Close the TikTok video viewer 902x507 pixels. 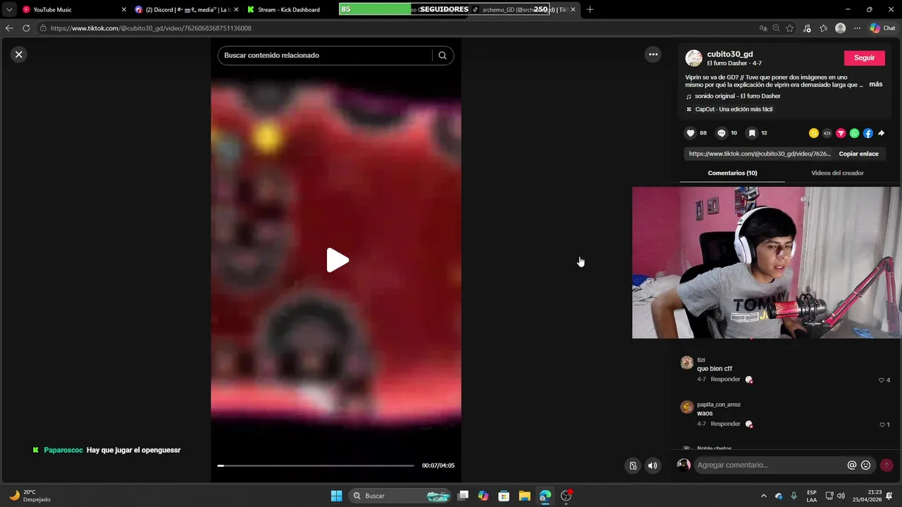[19, 54]
